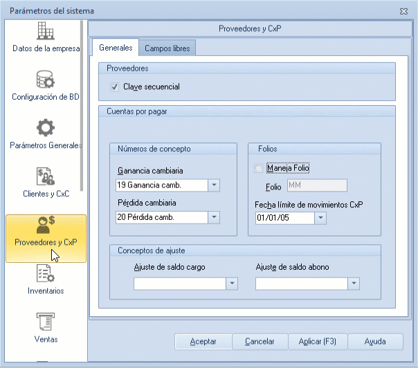Open the Fecha límite date picker arrow

pos(320,218)
